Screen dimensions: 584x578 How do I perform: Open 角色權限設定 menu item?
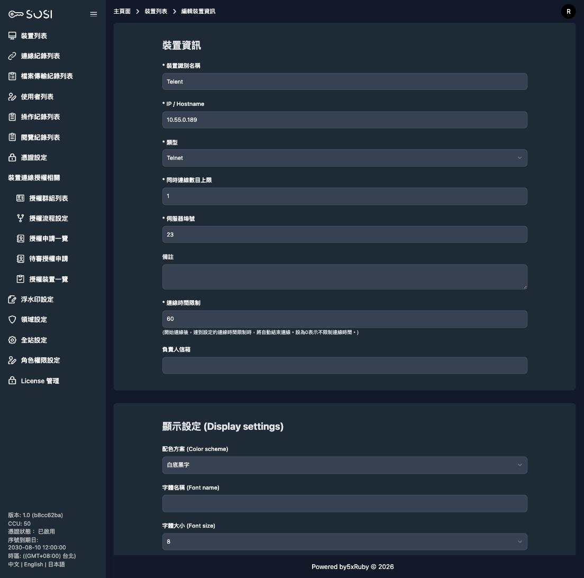[40, 360]
